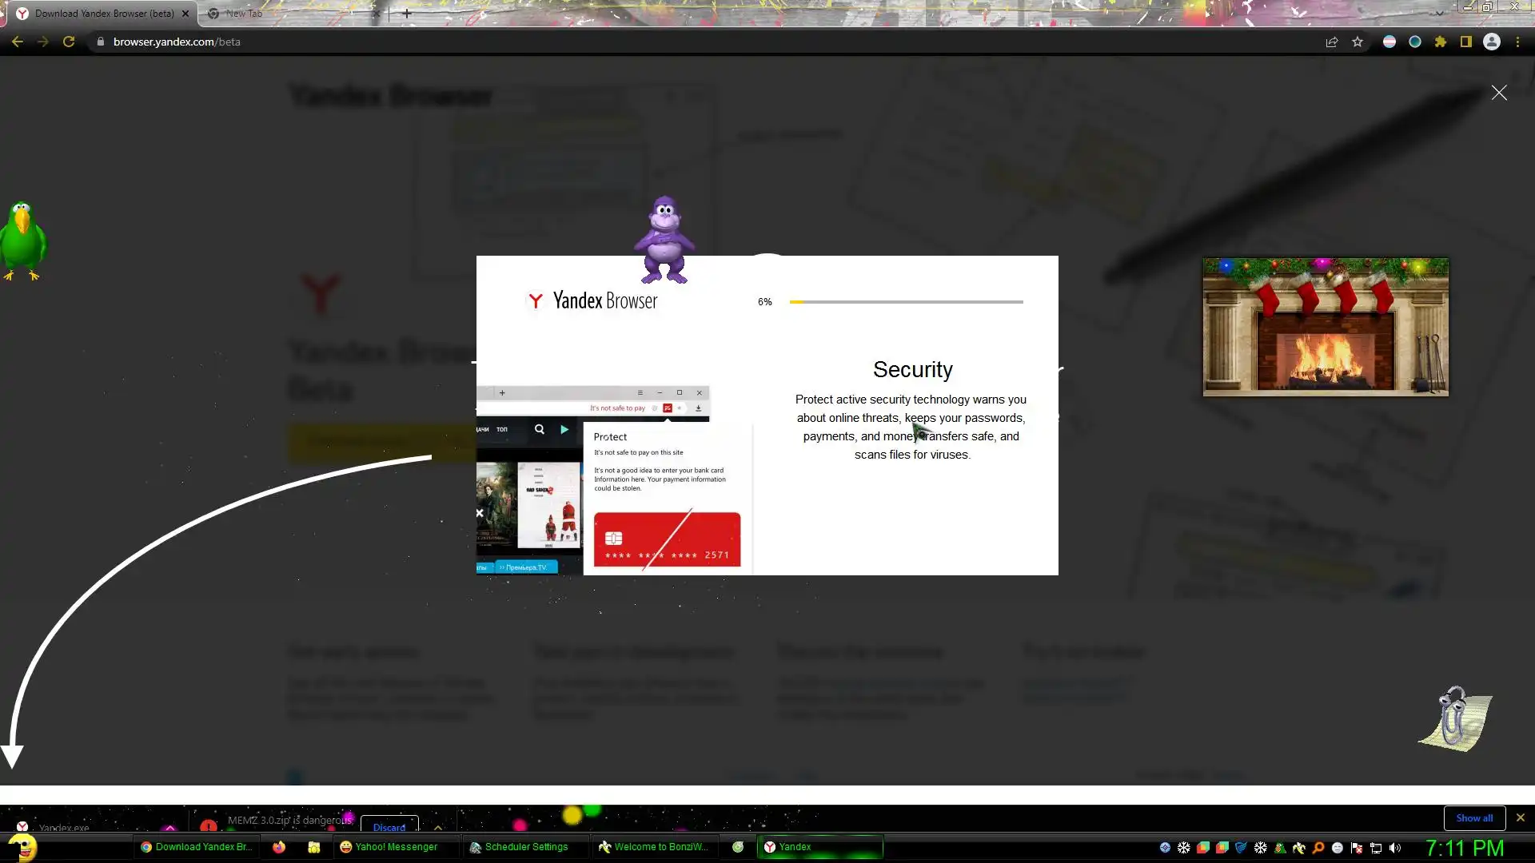This screenshot has width=1535, height=863.
Task: Click the back navigation arrow
Action: pyautogui.click(x=18, y=42)
